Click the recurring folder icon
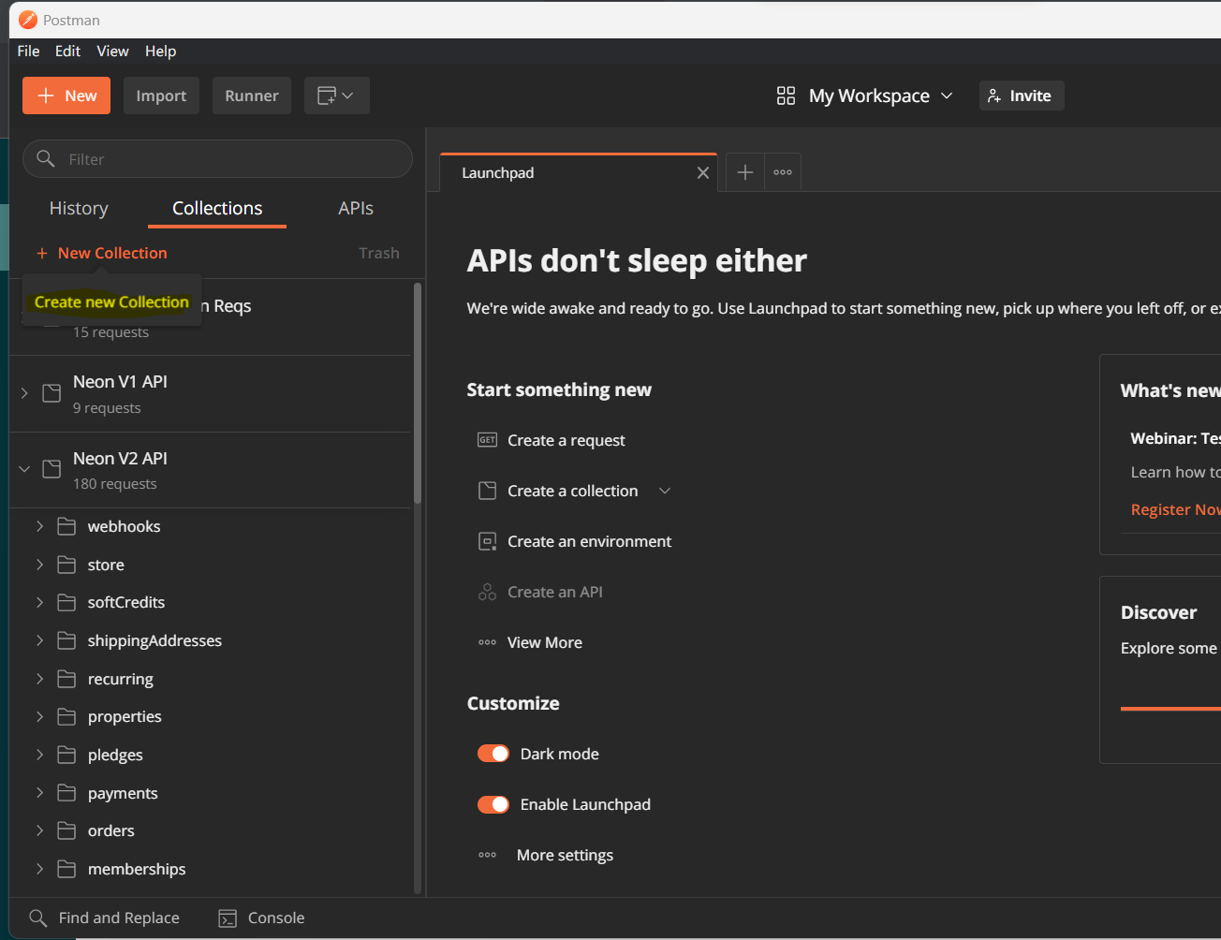 [66, 679]
